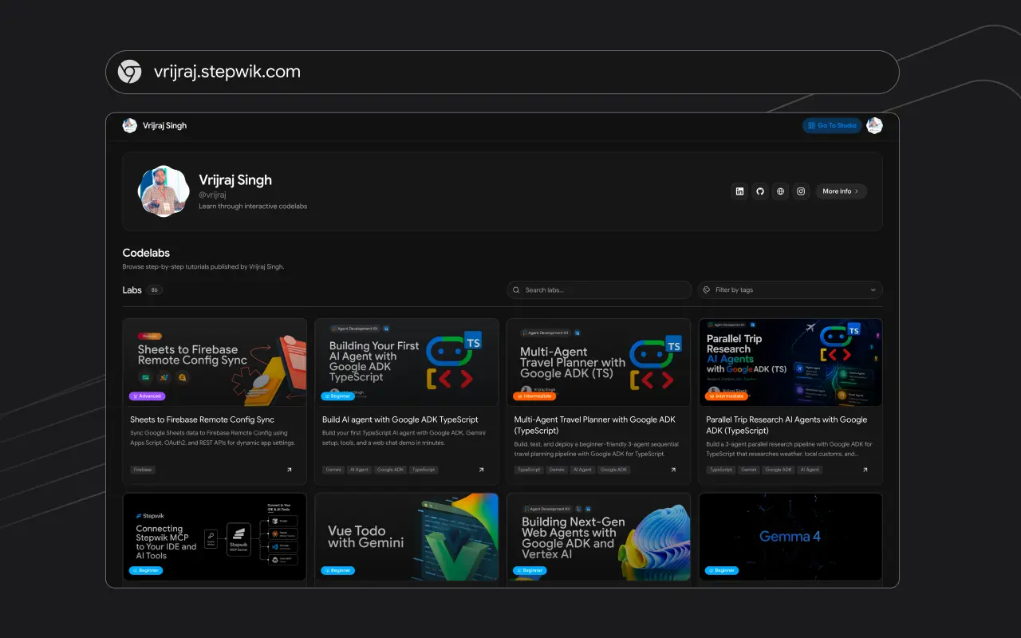Click the Building Next-Gen Web Agents thumbnail

point(599,537)
